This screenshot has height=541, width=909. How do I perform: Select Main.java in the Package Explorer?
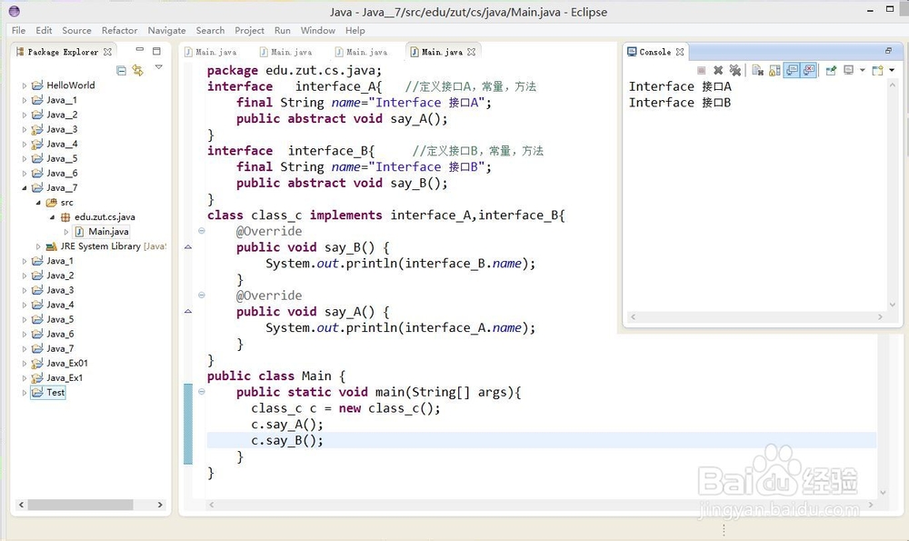point(102,231)
